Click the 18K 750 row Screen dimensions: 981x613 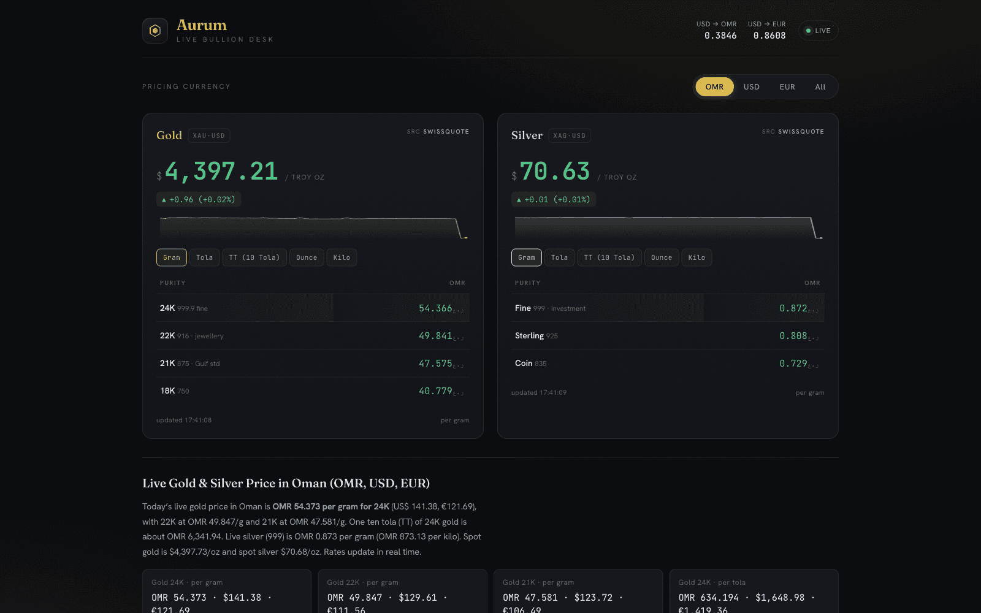[313, 390]
